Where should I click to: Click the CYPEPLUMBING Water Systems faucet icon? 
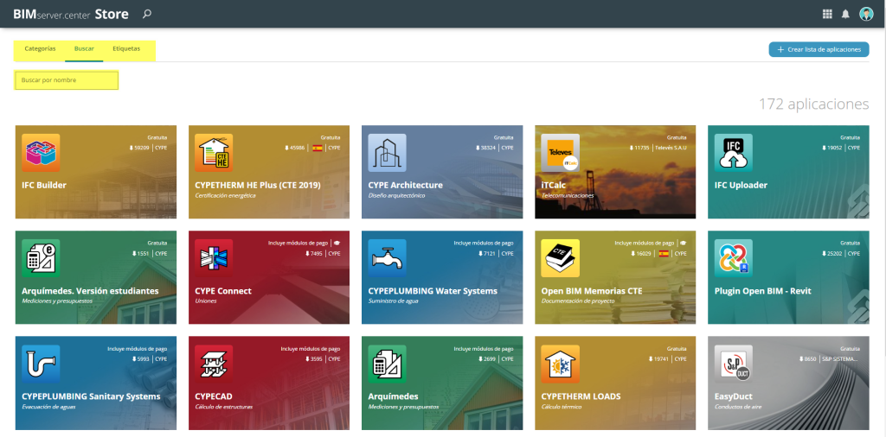(x=387, y=258)
